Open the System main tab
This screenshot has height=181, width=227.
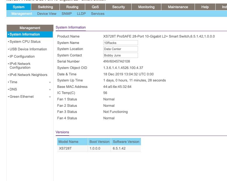tap(19, 7)
